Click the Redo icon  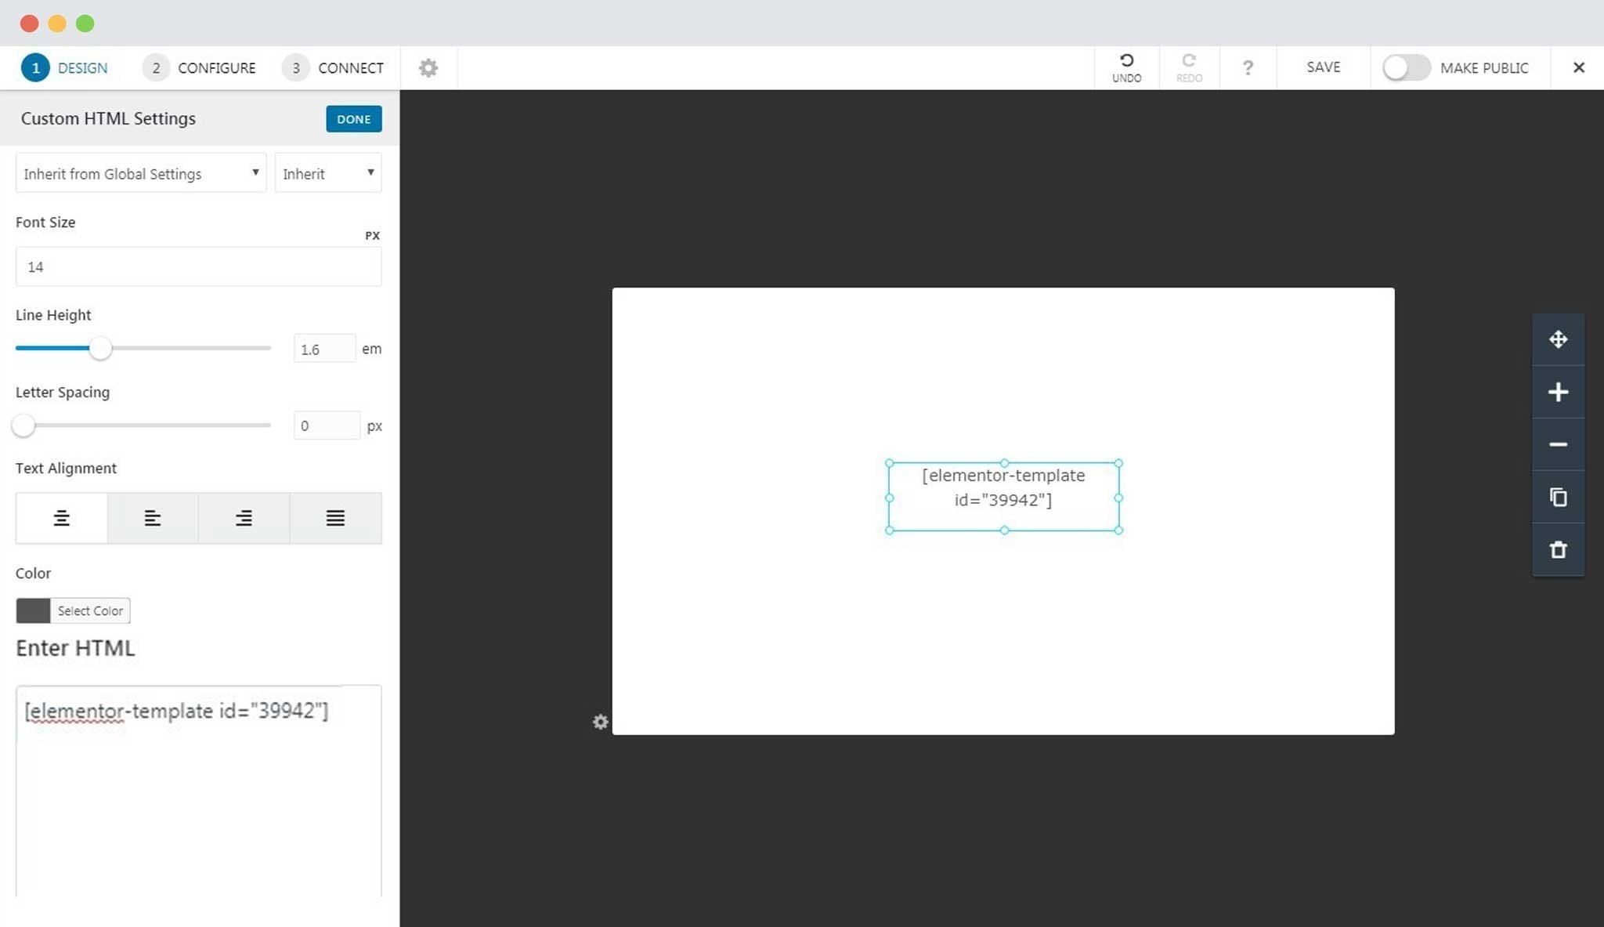click(x=1189, y=67)
